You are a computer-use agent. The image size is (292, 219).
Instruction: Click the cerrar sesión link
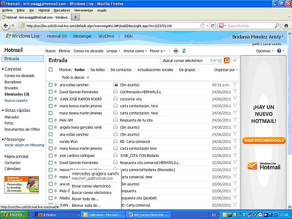coord(272,44)
